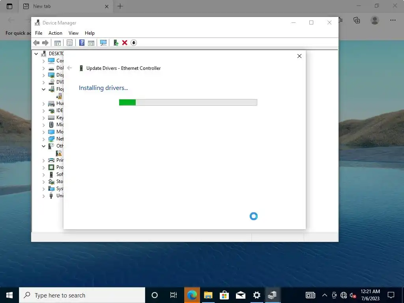
Task: Open the Windows Start menu
Action: pyautogui.click(x=9, y=295)
